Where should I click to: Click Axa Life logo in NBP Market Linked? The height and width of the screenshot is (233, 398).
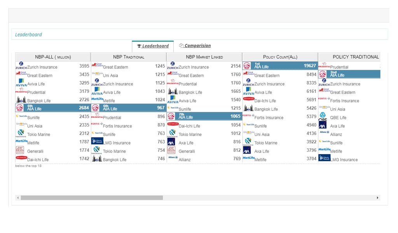coord(171,142)
